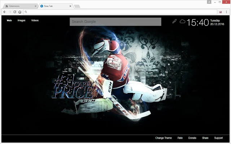Focus the Search Google input box
The width and height of the screenshot is (231, 144).
pyautogui.click(x=115, y=22)
